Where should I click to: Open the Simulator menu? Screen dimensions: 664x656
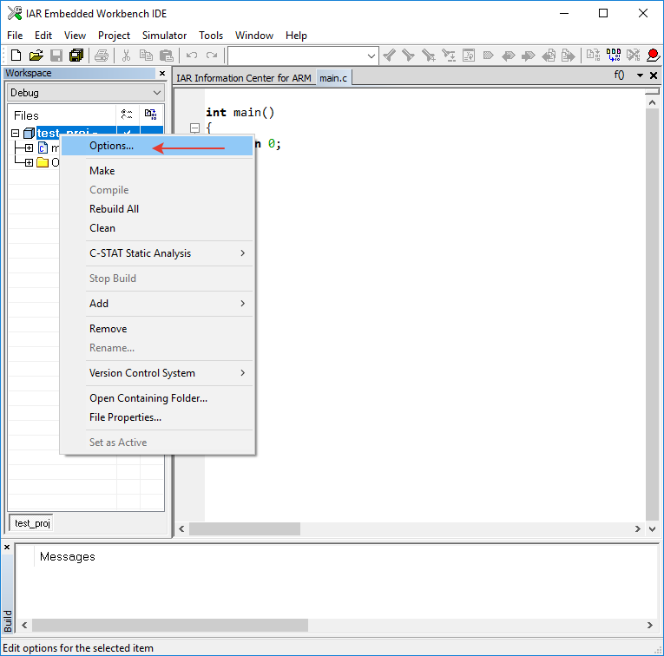click(x=164, y=36)
